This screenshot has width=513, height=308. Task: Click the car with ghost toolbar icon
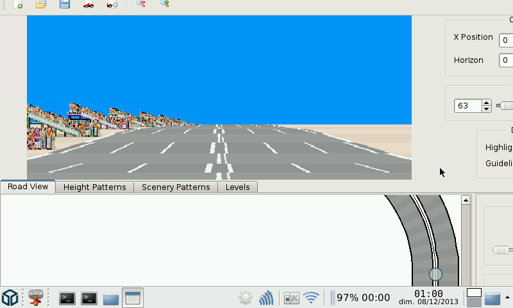[x=112, y=4]
